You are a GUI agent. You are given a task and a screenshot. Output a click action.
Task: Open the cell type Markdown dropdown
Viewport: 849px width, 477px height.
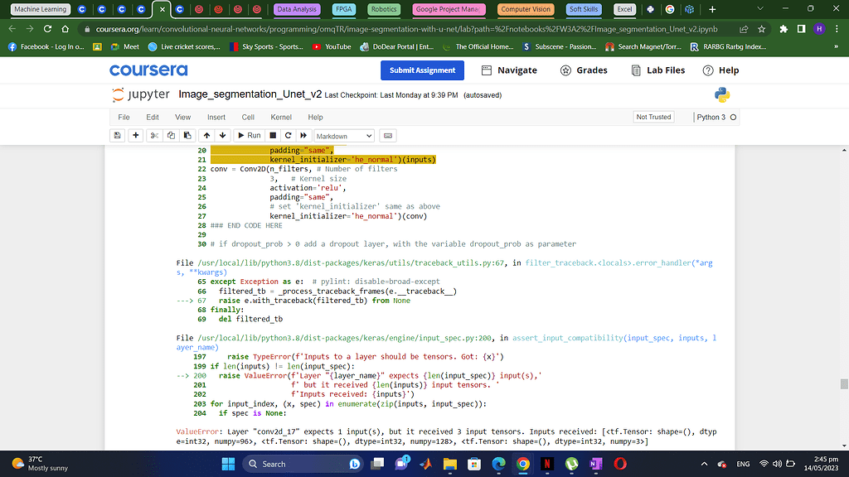(x=343, y=136)
